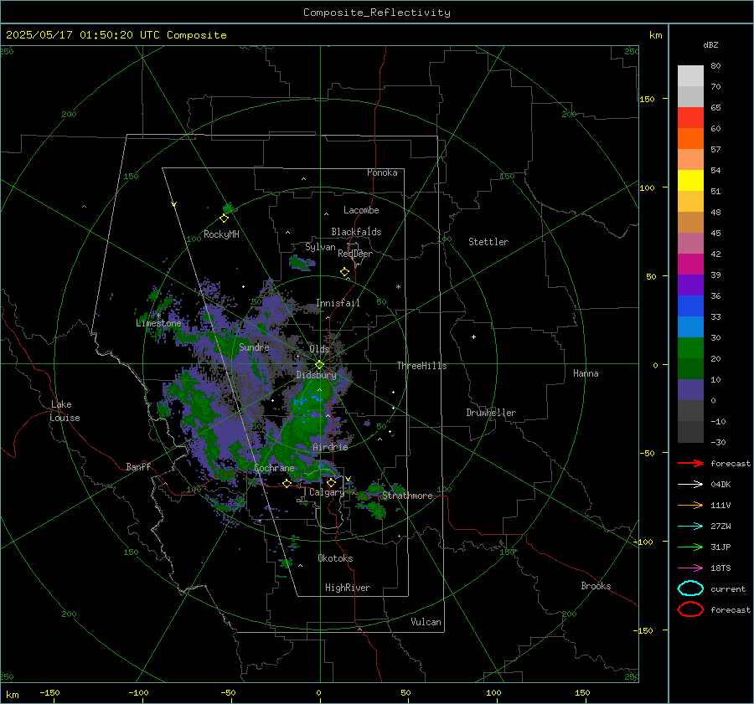
Task: Click the RedDeer city label
Action: (x=355, y=254)
